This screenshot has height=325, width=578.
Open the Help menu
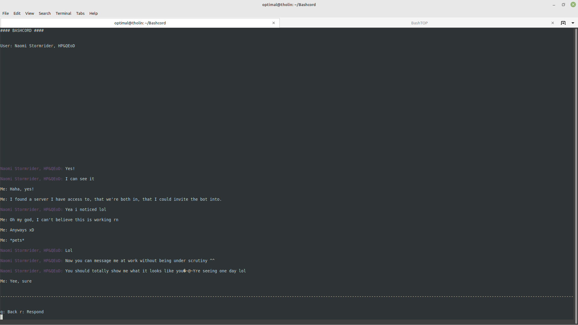[93, 13]
